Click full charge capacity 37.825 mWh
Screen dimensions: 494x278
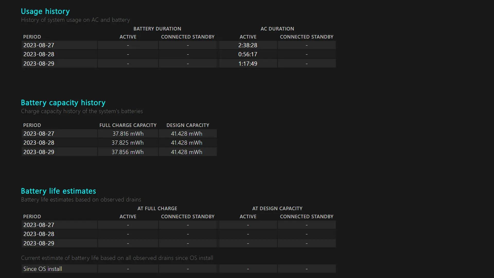tap(128, 143)
